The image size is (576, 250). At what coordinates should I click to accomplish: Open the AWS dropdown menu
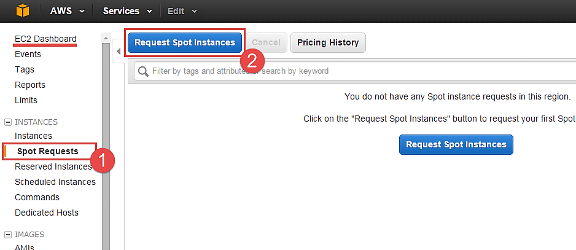66,11
